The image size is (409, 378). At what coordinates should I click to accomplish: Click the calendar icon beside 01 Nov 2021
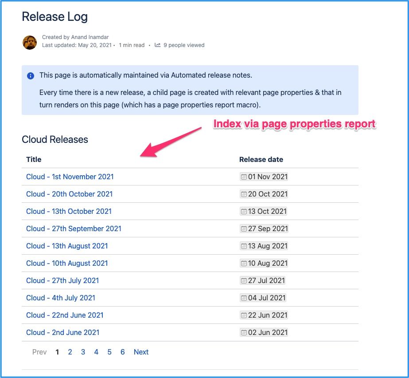click(x=244, y=177)
